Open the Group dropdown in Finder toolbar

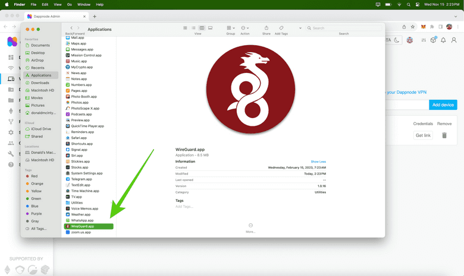[231, 28]
